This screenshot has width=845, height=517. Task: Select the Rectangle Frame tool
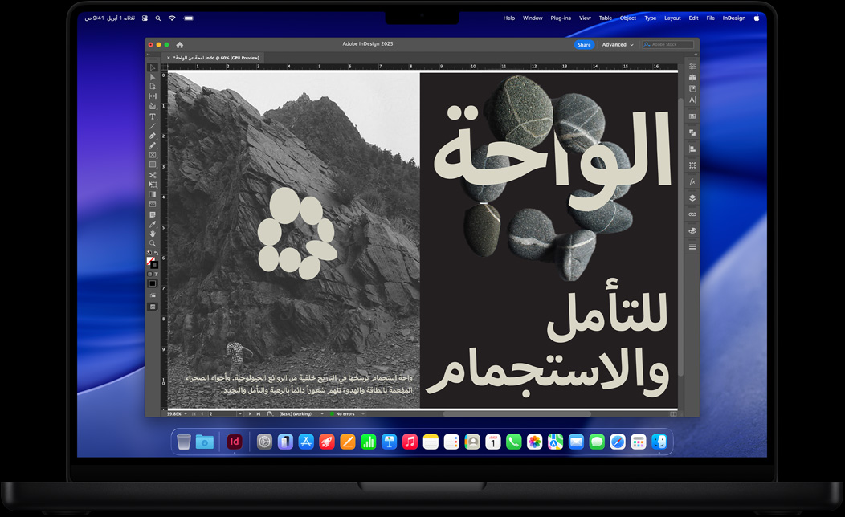[x=152, y=156]
